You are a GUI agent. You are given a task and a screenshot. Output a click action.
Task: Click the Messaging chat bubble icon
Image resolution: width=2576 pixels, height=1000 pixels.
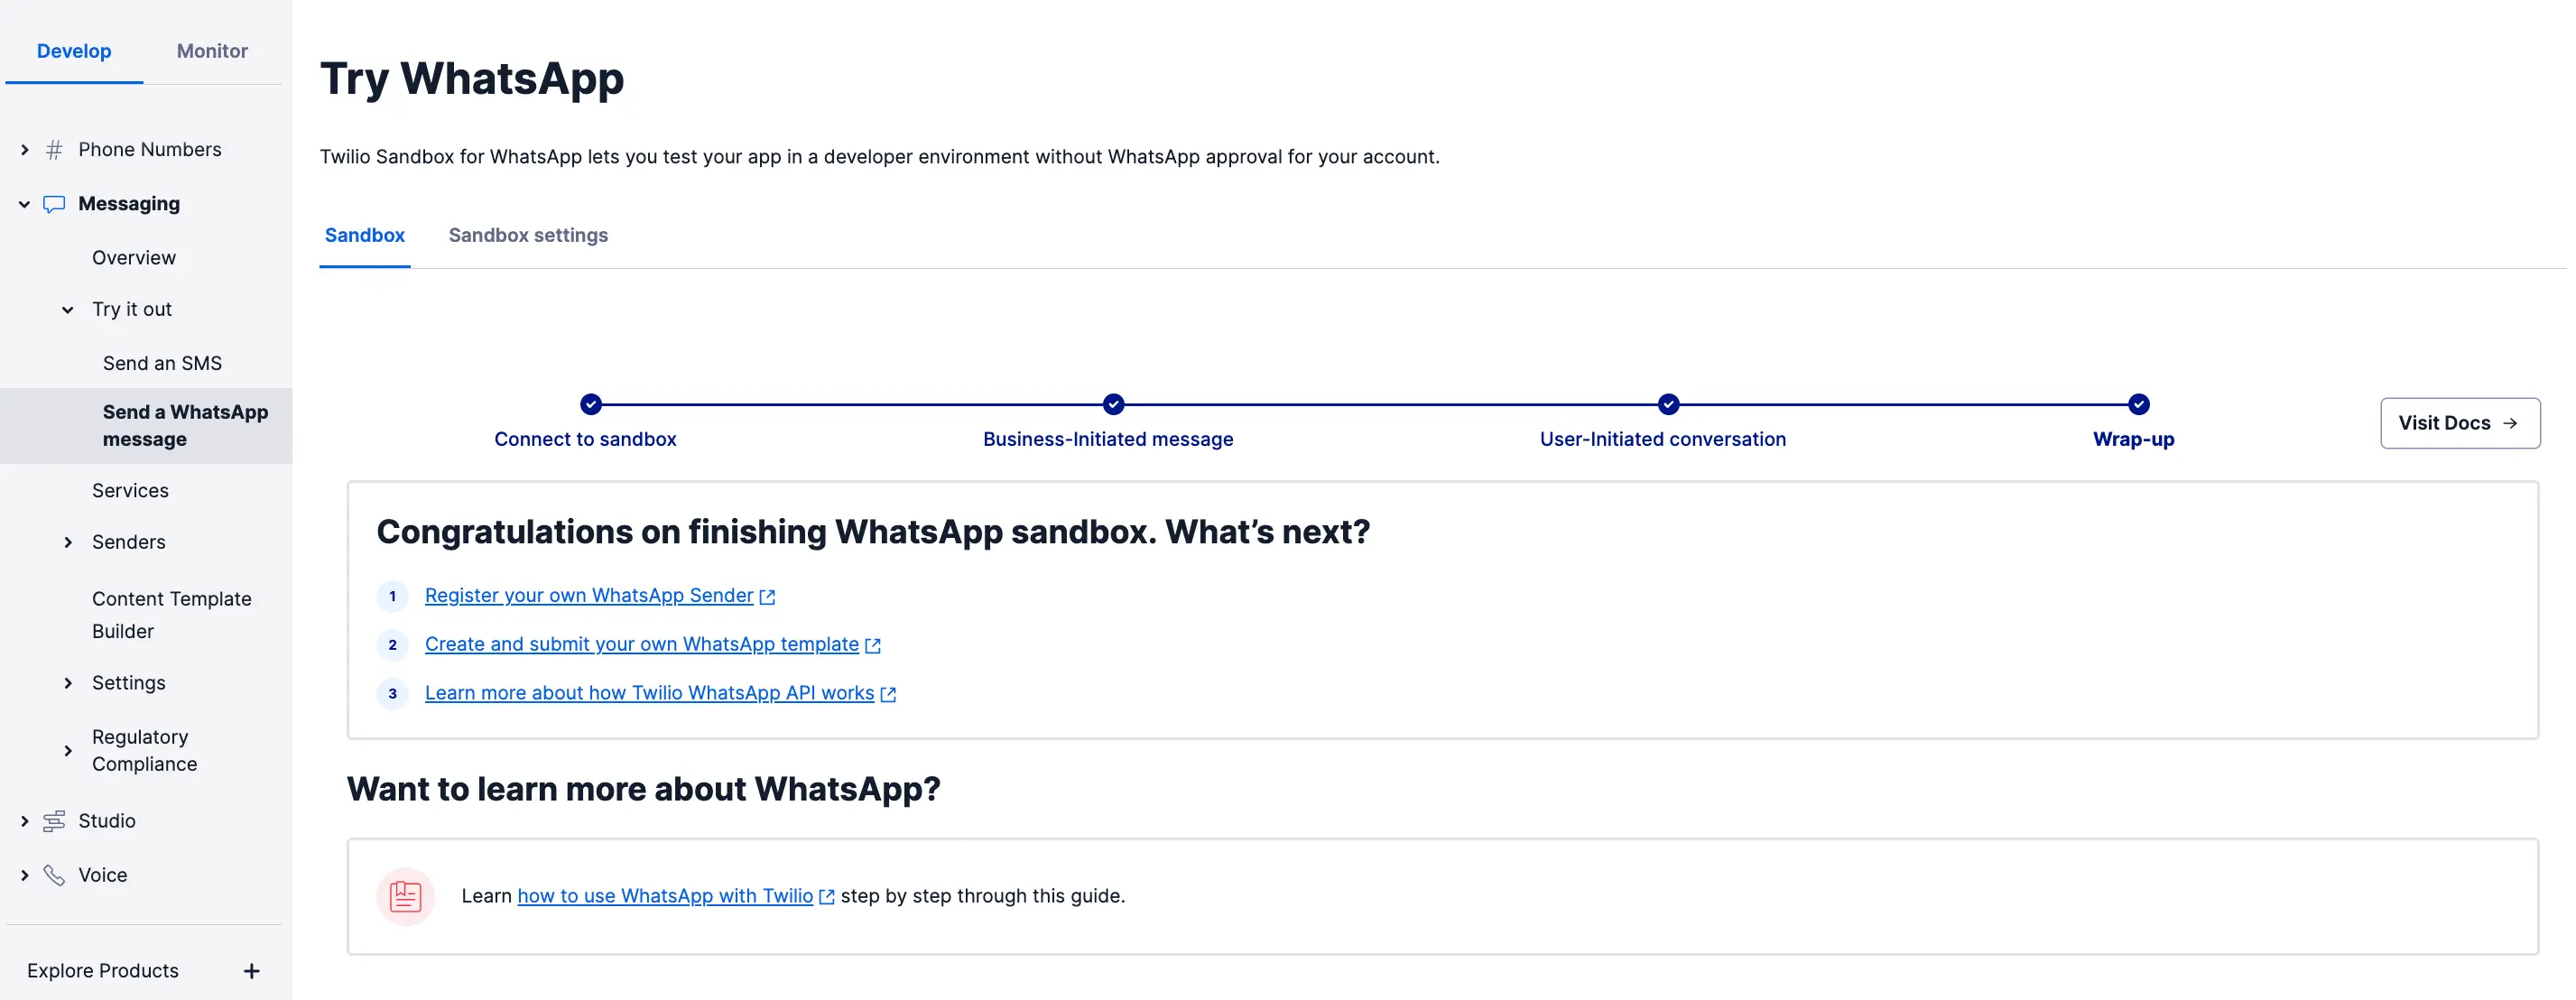54,204
